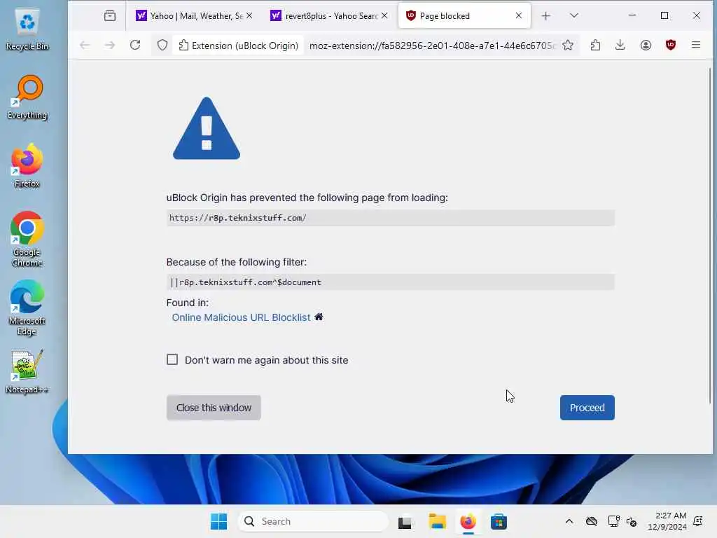Open the Extensions puzzle icon

(595, 45)
